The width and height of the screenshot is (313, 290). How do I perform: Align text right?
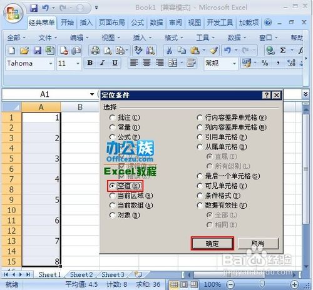160,63
